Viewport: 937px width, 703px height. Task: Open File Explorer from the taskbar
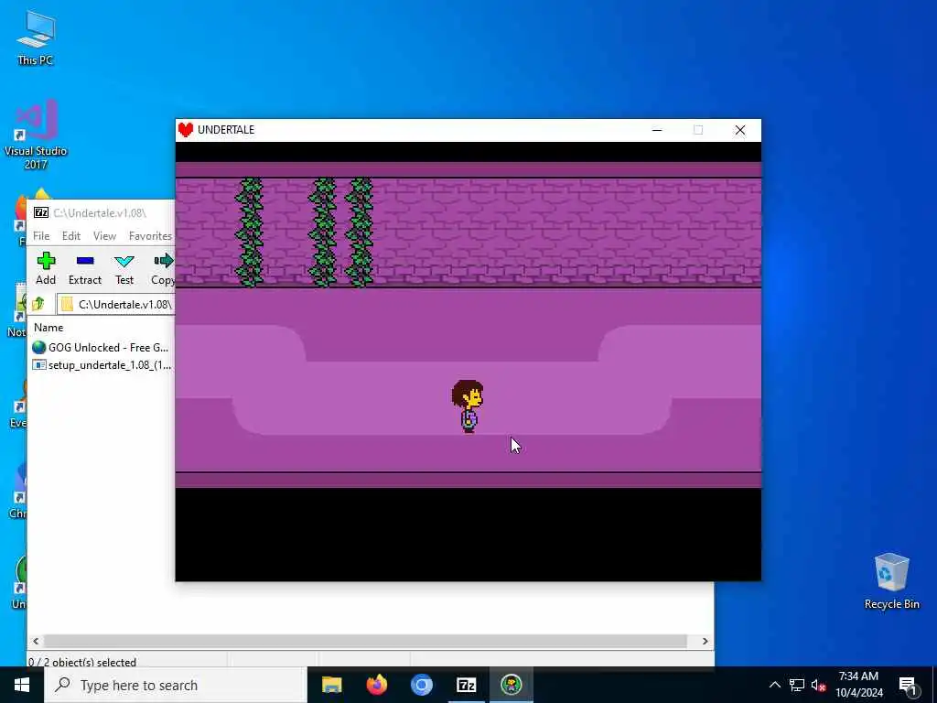[x=331, y=685]
